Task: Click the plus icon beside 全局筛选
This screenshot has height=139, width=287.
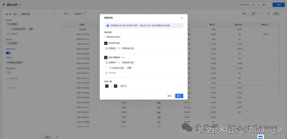Action: [54, 79]
